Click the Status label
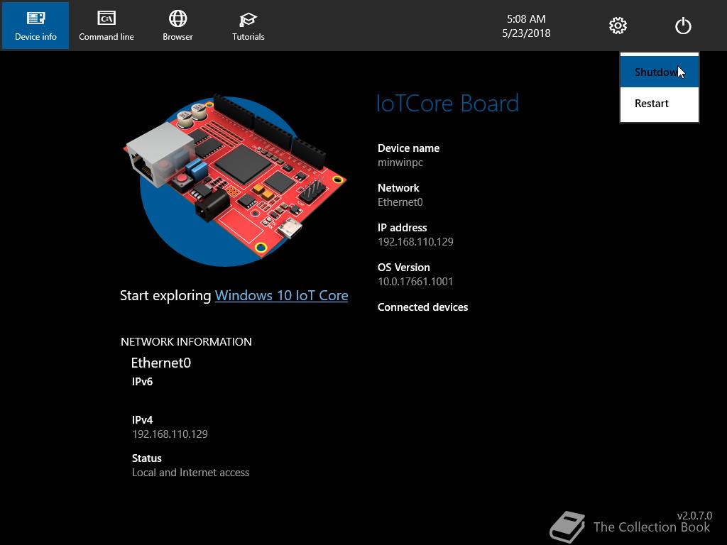This screenshot has height=545, width=727. [146, 458]
